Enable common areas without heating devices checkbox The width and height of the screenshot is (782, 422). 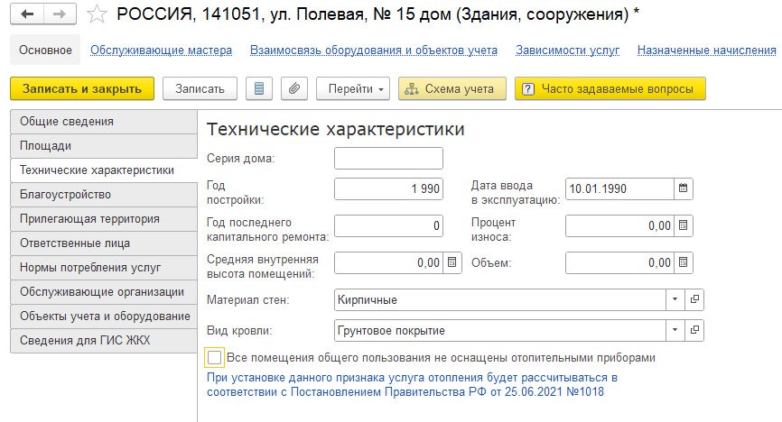pos(214,357)
